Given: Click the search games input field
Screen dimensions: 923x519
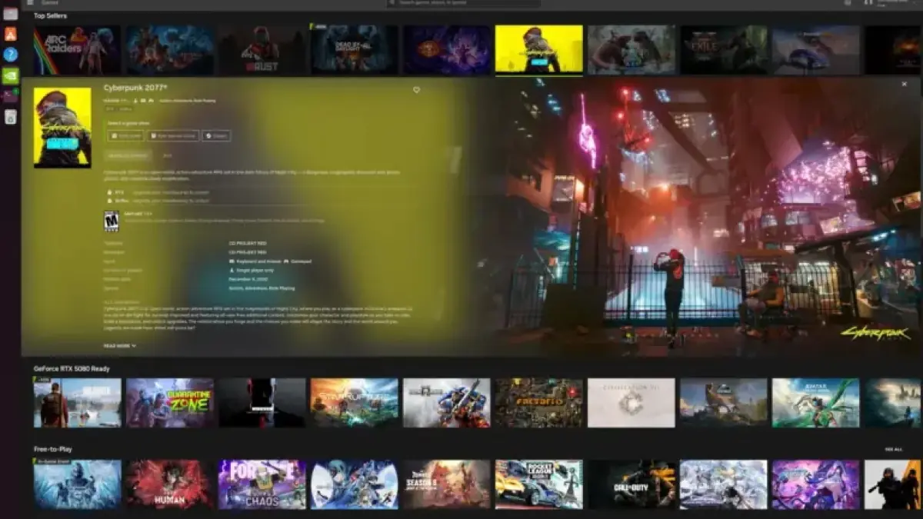Looking at the screenshot, I should (x=463, y=3).
